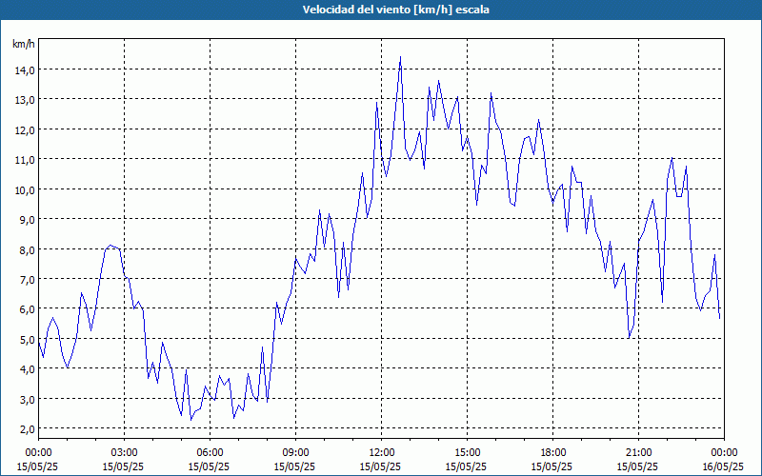
Task: Click the 03:00 time label
Action: point(124,453)
